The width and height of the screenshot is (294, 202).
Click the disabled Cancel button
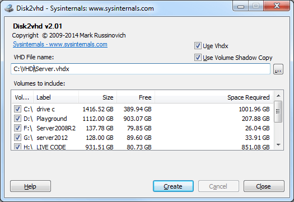tap(218, 186)
